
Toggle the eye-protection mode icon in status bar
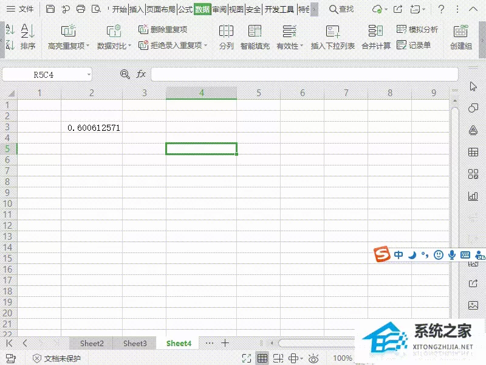(313, 358)
